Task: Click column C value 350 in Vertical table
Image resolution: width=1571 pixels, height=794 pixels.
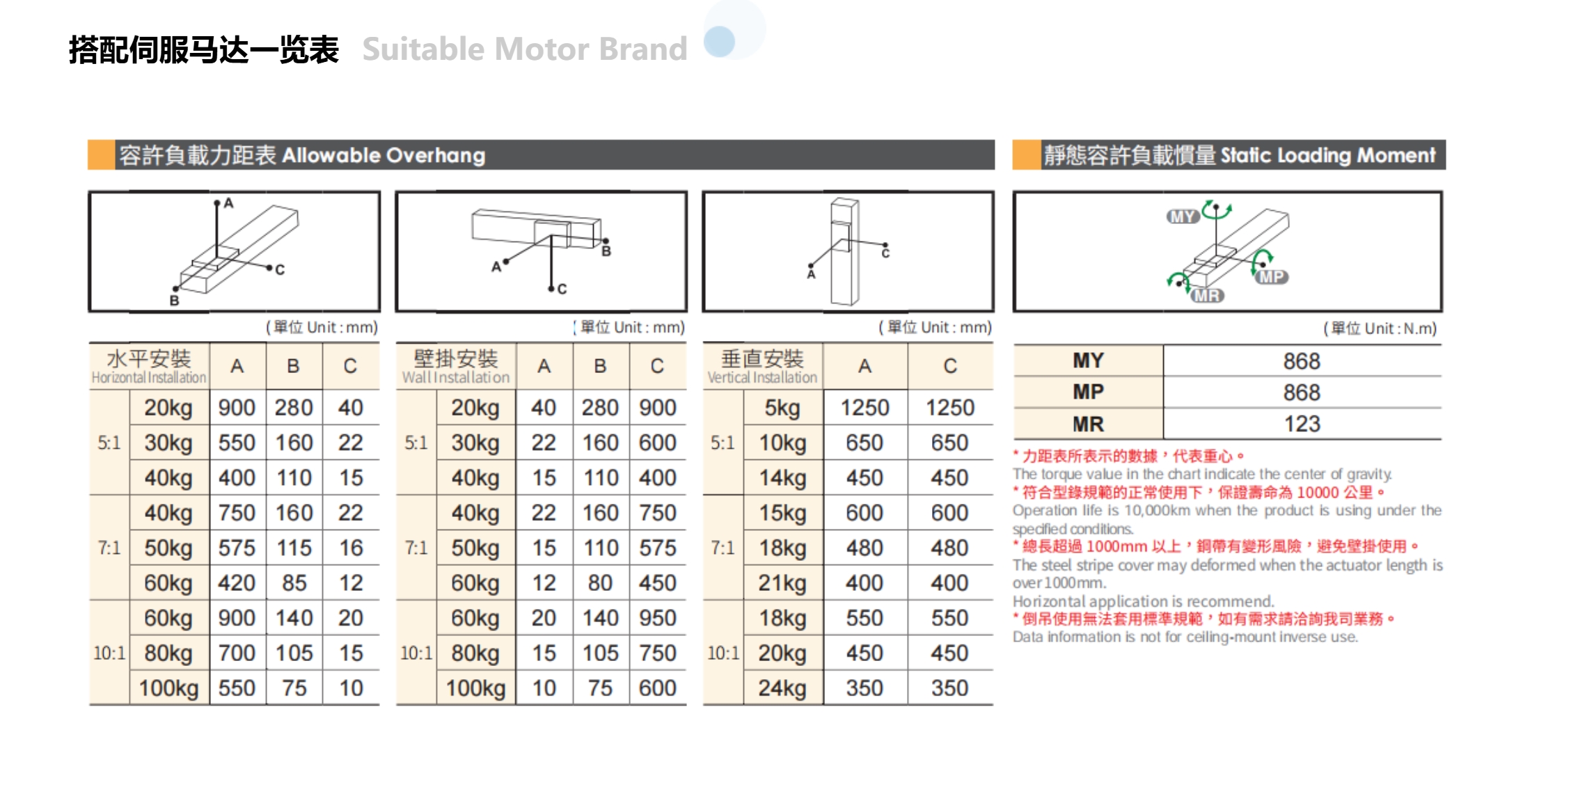Action: pyautogui.click(x=950, y=688)
